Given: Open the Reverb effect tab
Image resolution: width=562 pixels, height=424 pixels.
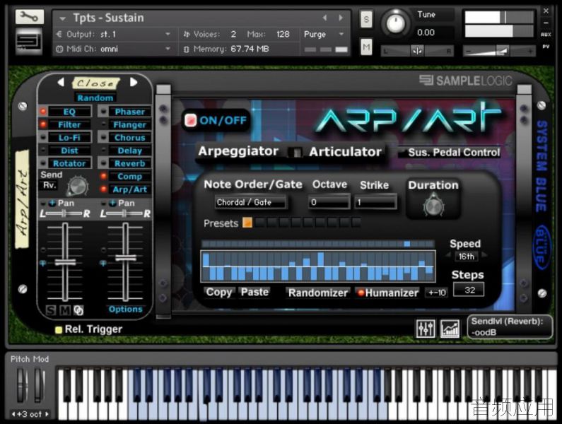Looking at the screenshot, I should click(x=129, y=163).
